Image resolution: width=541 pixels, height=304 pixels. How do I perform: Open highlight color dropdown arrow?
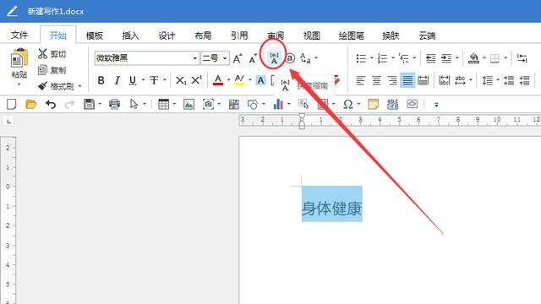pyautogui.click(x=250, y=80)
